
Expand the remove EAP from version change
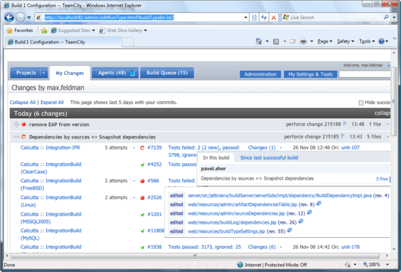click(x=16, y=124)
